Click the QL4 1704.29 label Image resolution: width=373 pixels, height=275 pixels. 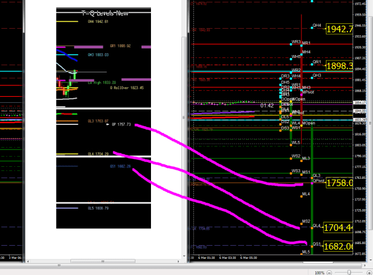click(x=98, y=154)
